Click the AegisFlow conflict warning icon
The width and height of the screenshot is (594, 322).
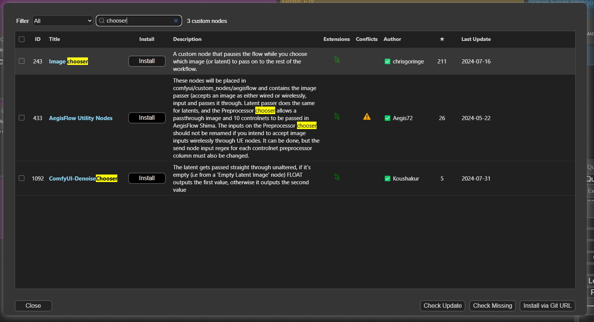point(367,117)
